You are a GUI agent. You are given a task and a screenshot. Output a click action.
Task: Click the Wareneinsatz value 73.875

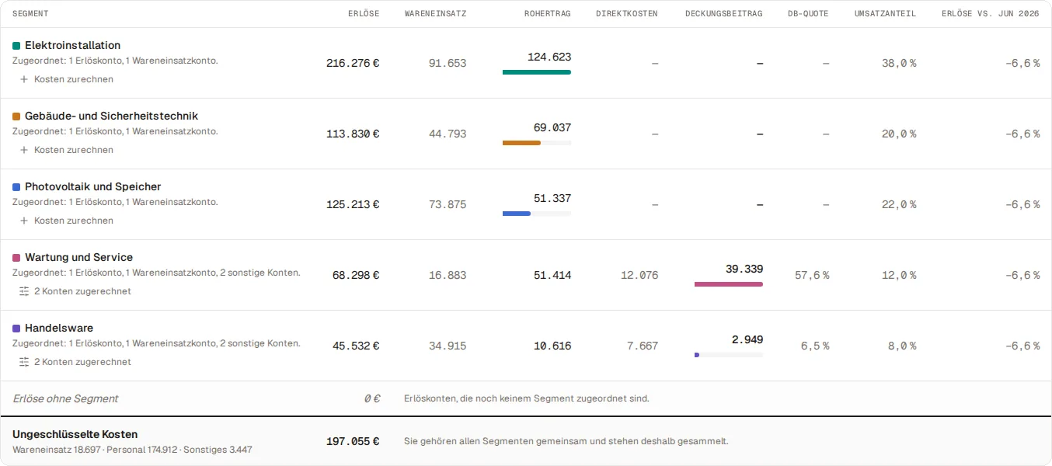[448, 204]
